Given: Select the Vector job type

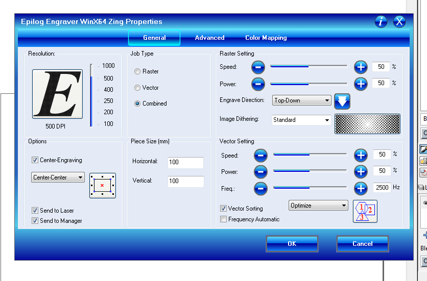Looking at the screenshot, I should (x=137, y=88).
